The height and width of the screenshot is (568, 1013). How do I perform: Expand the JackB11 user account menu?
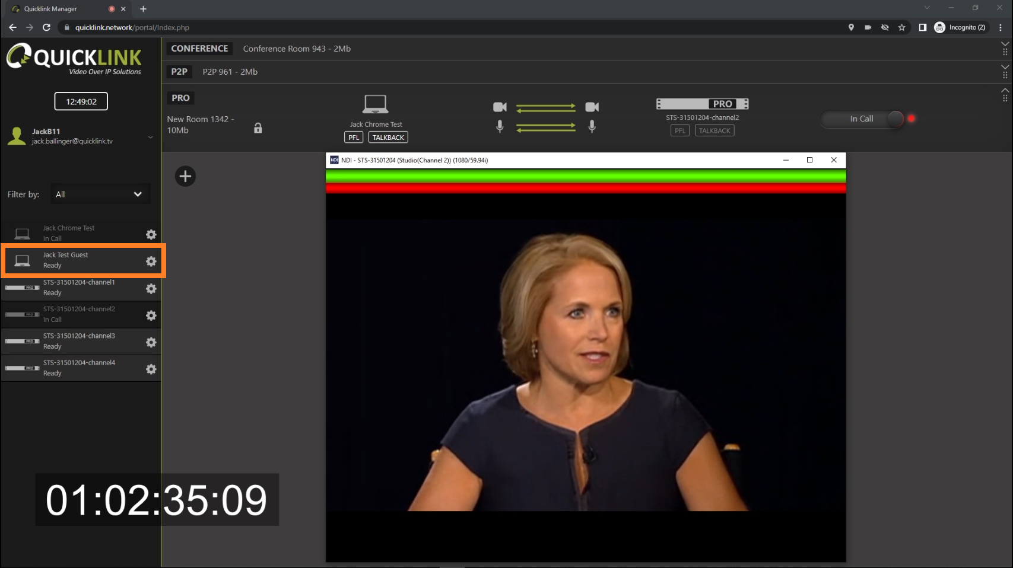(150, 137)
